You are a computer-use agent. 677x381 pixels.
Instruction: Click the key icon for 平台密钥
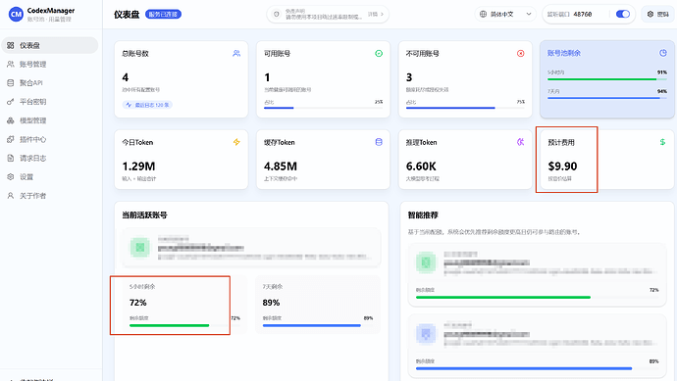coord(11,102)
